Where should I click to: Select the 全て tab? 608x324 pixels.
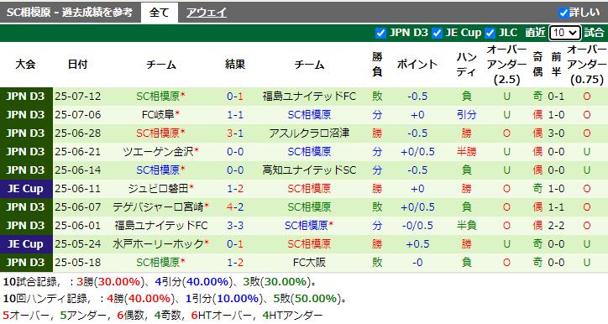pos(160,13)
